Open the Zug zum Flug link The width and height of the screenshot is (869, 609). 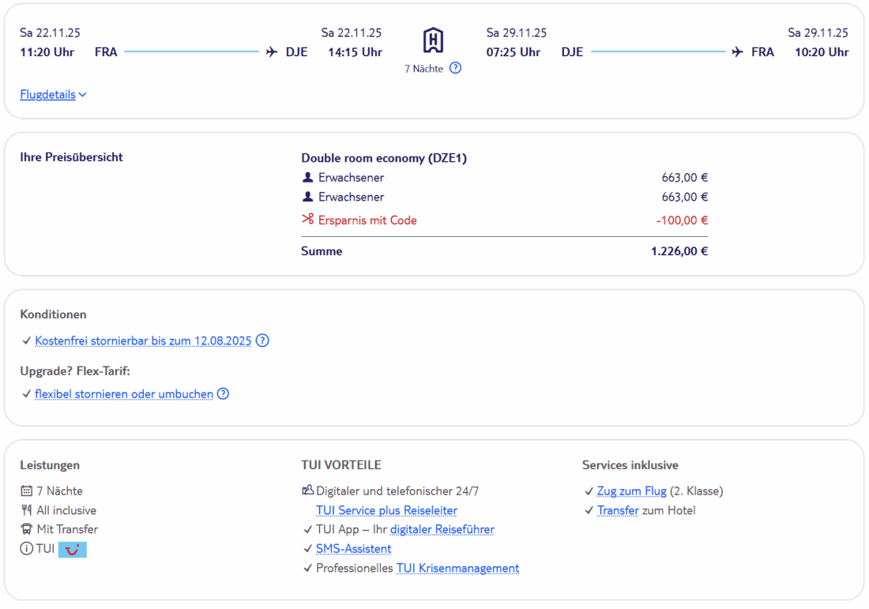[x=631, y=491]
